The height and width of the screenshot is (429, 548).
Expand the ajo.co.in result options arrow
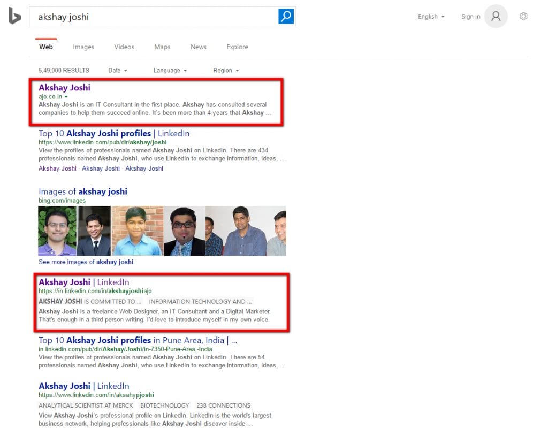[x=66, y=97]
